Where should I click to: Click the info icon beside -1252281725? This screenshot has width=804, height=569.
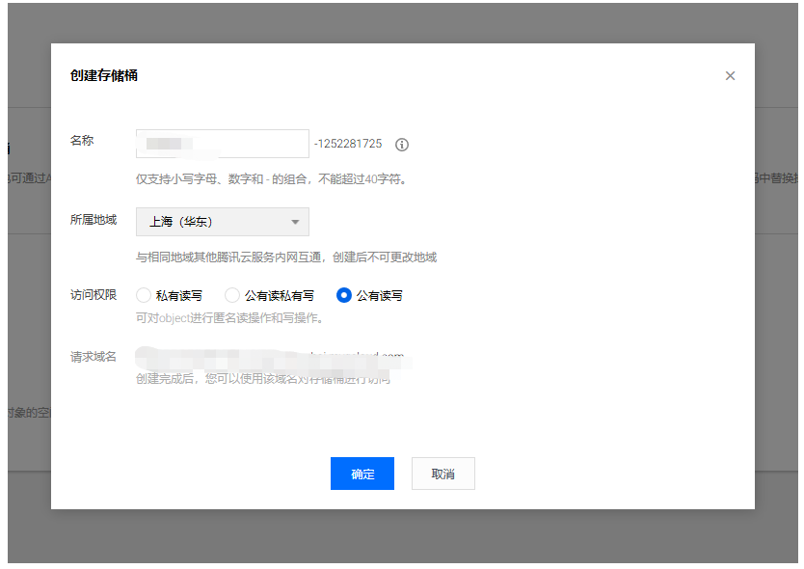[402, 145]
